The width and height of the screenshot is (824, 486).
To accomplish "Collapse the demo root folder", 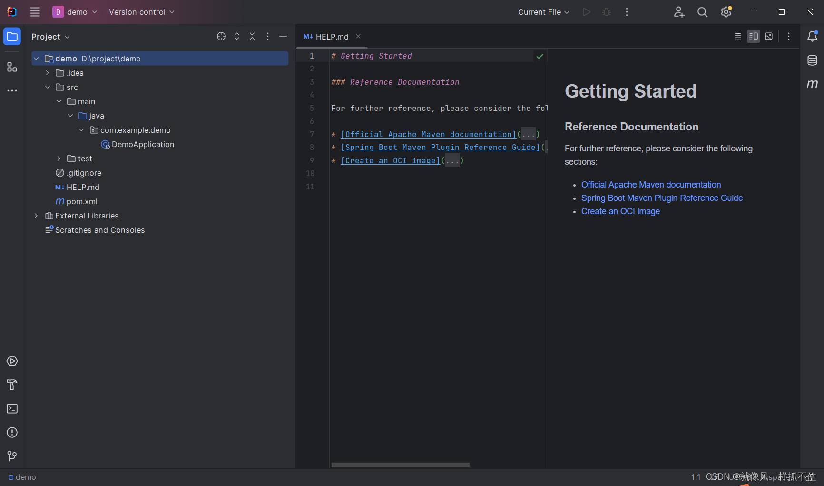I will coord(36,59).
